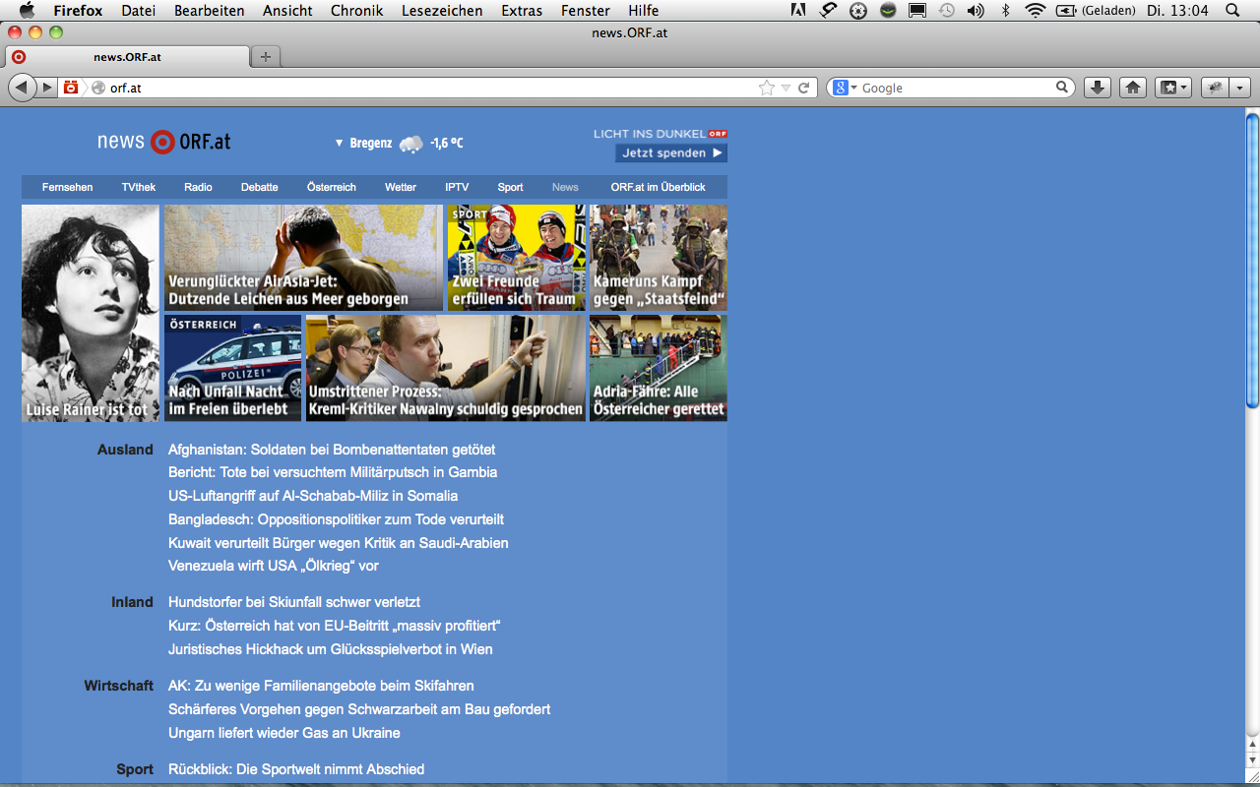
Task: Open ORF.at im Überblick link
Action: tap(659, 187)
